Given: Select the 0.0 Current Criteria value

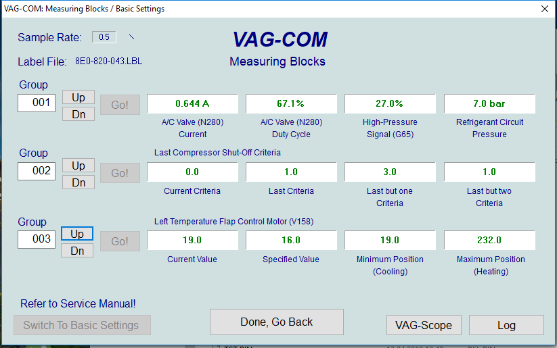Looking at the screenshot, I should (x=192, y=172).
